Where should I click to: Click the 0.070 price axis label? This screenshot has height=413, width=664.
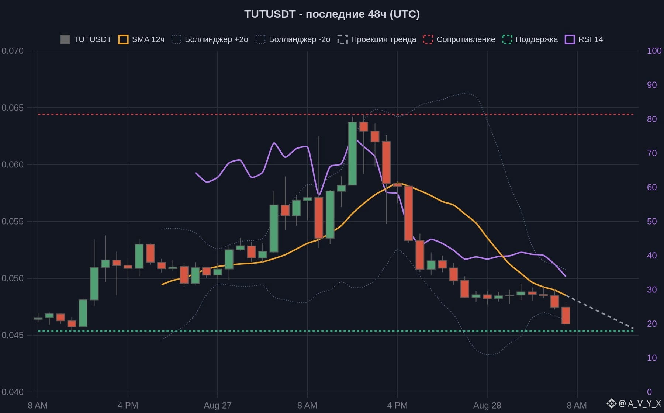coord(13,51)
